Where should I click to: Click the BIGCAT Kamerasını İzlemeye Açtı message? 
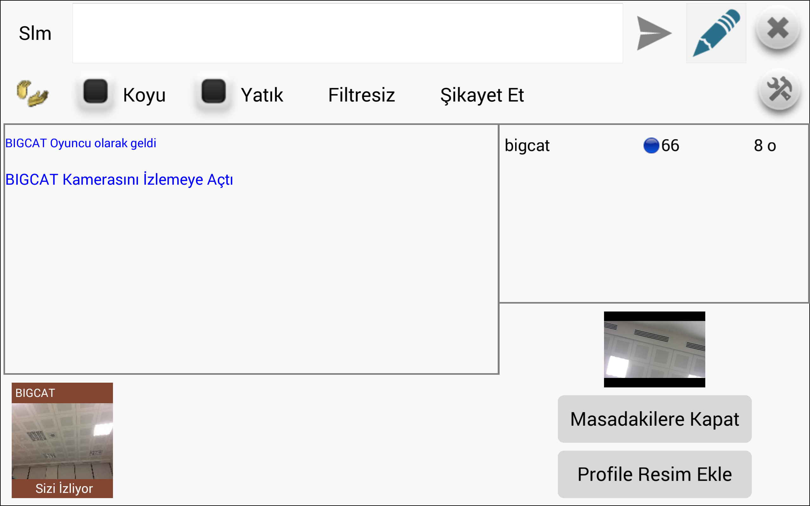(x=119, y=180)
